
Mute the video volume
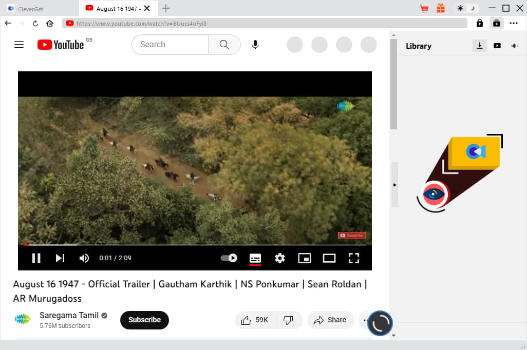coord(84,258)
